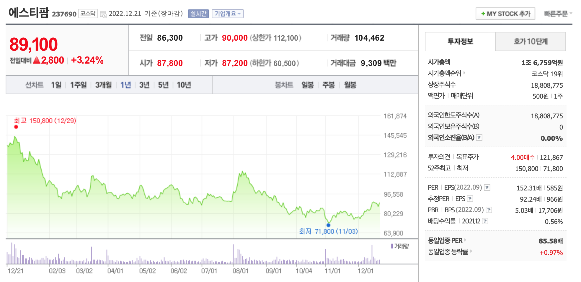Click change percentage +3.24%
This screenshot has height=282, width=581.
point(87,60)
